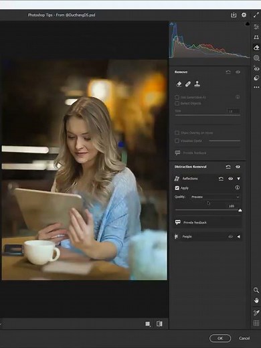
Task: Click OK to apply changes
Action: [220, 338]
